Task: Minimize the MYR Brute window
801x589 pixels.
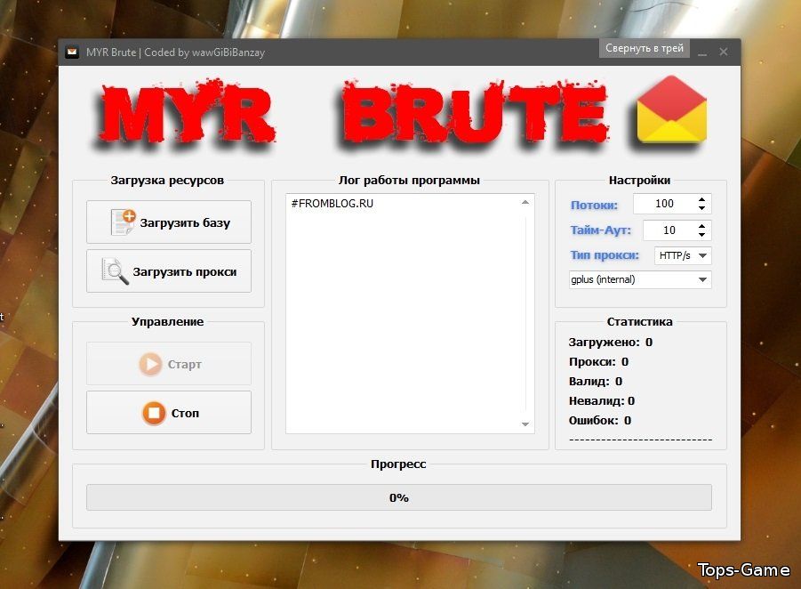Action: [702, 52]
